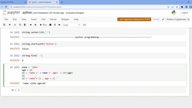Image resolution: width=192 pixels, height=108 pixels.
Task: Save notebook with the floppy disk icon
Action: [4, 25]
